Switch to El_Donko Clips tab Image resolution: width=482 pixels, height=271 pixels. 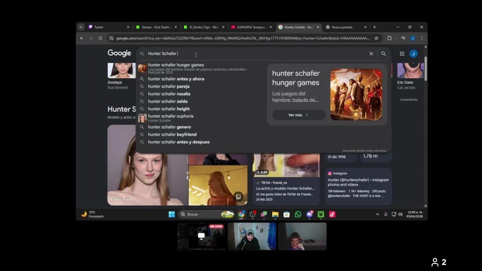(x=204, y=27)
